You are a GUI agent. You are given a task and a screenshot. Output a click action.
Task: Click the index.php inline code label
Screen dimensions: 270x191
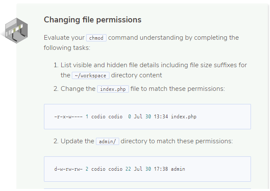pos(113,89)
